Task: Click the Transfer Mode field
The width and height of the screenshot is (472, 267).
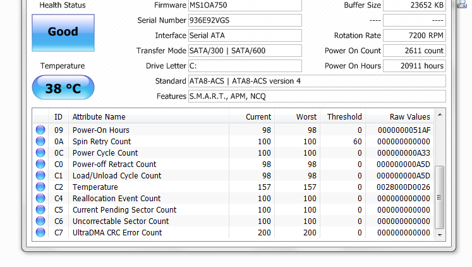Action: [245, 51]
